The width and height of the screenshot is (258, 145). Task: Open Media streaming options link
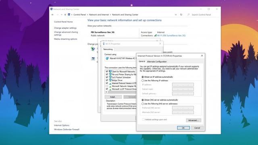pyautogui.click(x=66, y=39)
